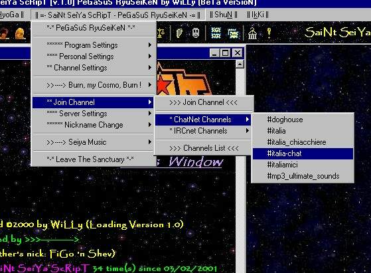Viewport: 371px width, 273px height.
Task: Open the Channels List entry
Action: click(x=204, y=148)
